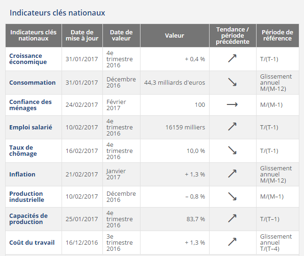
Task: Click the upward trend arrow for Emploi salarié
Action: click(x=232, y=127)
